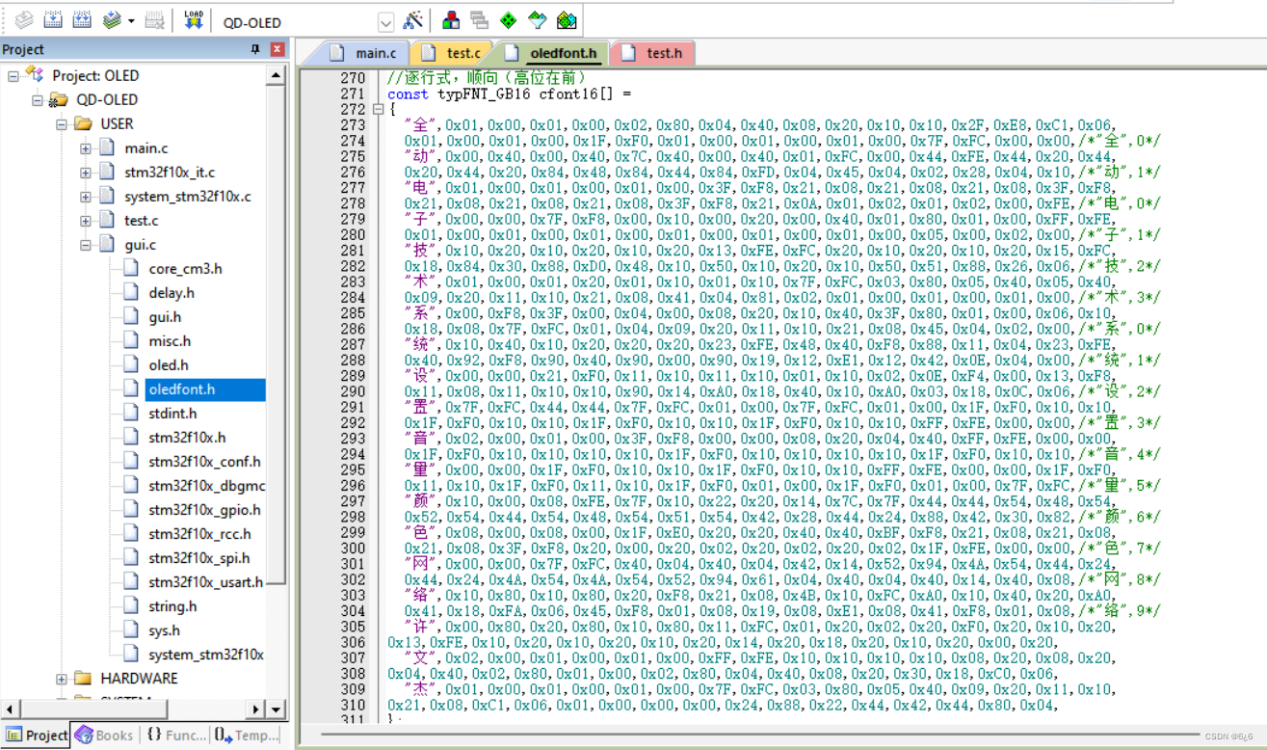Collapse the QD-OLED target node

click(x=38, y=99)
